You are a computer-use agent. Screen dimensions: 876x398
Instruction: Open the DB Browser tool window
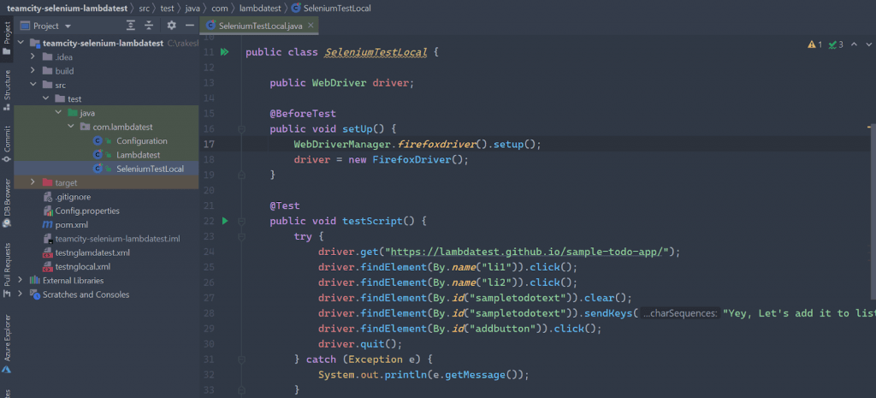point(7,202)
